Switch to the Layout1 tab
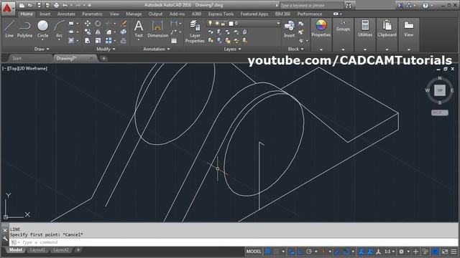The height and width of the screenshot is (258, 460). (37, 250)
